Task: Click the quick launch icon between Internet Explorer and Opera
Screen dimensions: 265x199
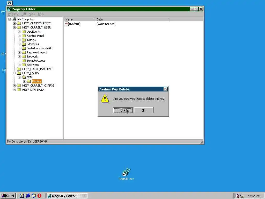Action: [34, 196]
